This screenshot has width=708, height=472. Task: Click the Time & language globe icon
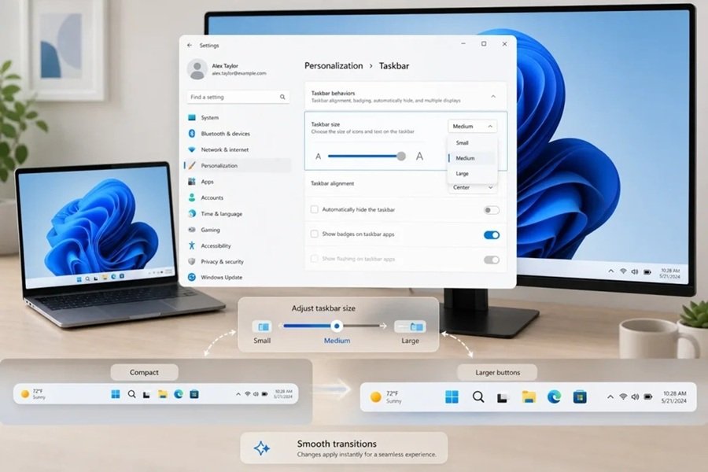(x=192, y=214)
